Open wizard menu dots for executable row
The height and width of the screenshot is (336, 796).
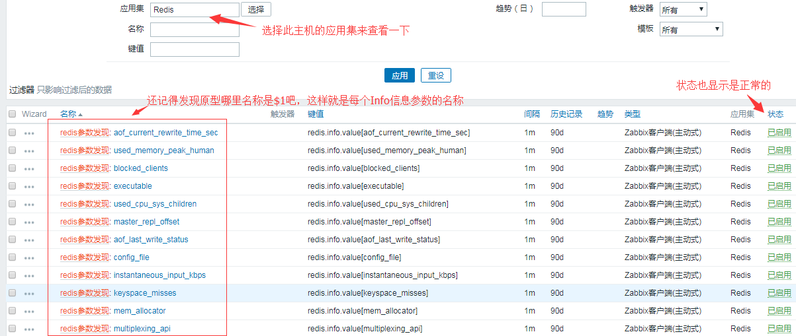28,186
